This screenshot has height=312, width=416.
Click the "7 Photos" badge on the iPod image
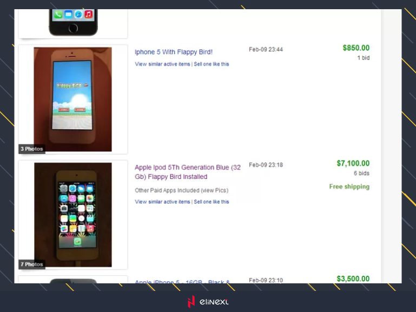tap(32, 264)
